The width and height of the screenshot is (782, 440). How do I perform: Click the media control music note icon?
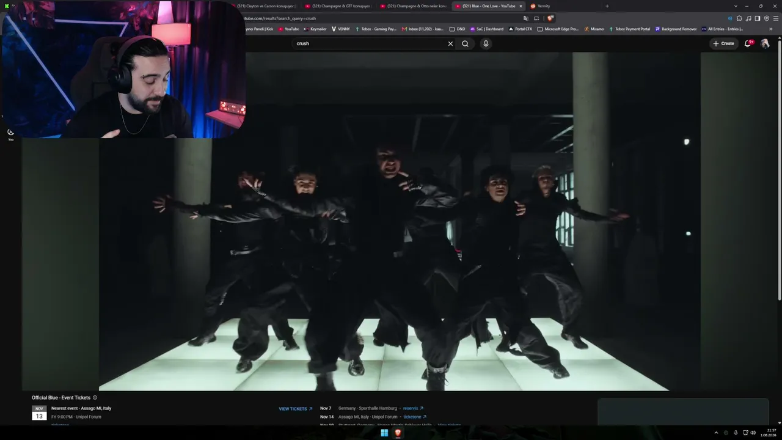click(x=748, y=18)
